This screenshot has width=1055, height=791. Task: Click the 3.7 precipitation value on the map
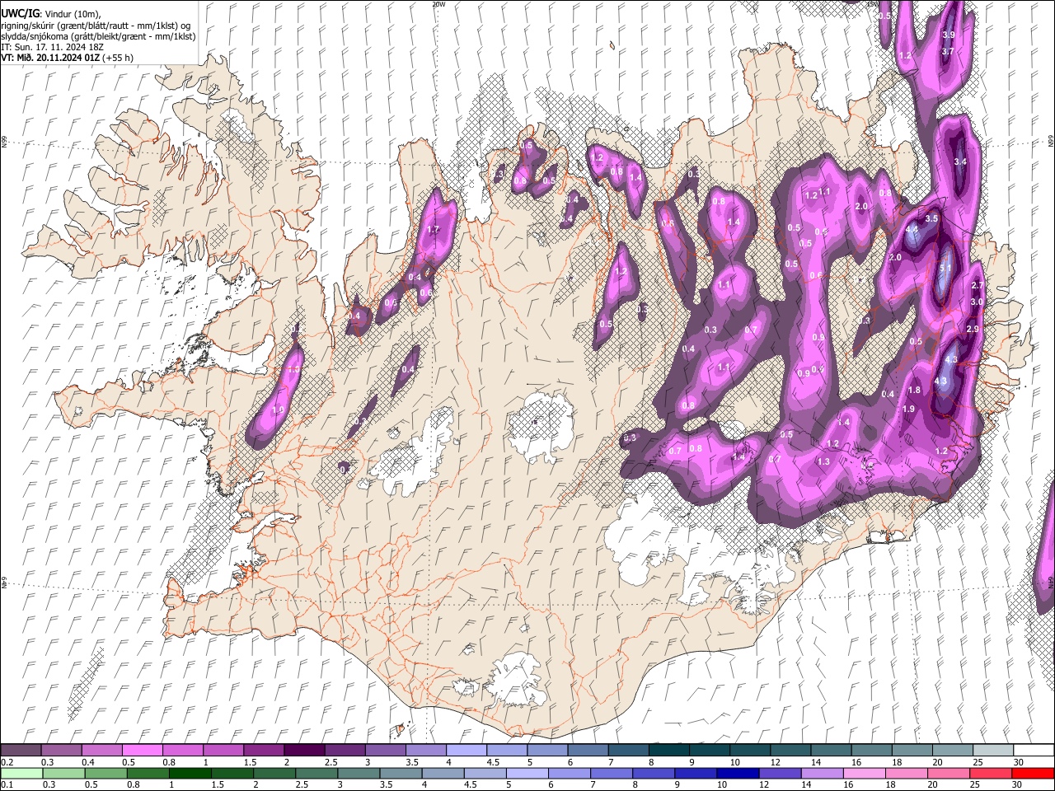[947, 51]
